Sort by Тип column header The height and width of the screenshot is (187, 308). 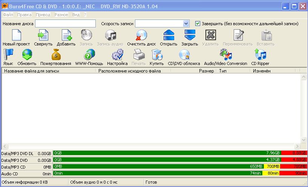coord(234,71)
